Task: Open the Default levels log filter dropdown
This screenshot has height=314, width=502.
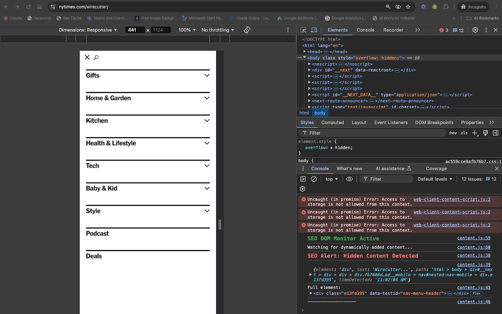Action: (x=435, y=179)
